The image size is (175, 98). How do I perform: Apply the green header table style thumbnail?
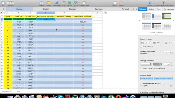pos(167,16)
